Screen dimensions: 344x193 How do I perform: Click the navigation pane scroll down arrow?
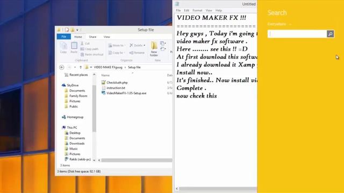tap(94, 160)
